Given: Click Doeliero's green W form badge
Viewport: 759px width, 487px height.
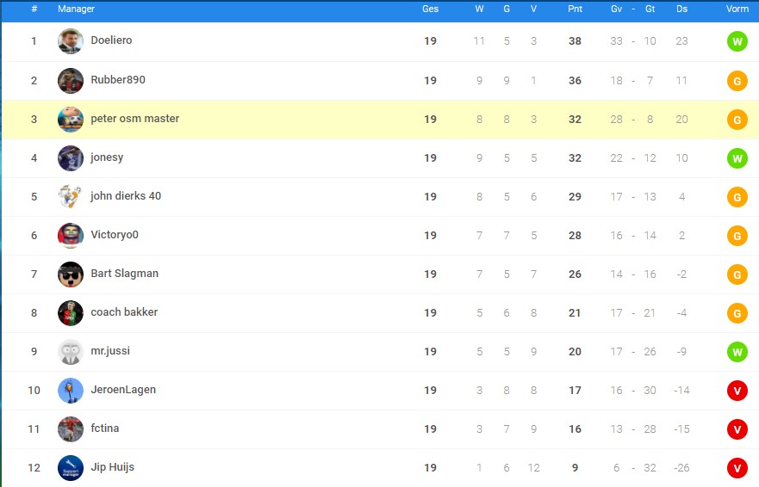Looking at the screenshot, I should pos(737,41).
